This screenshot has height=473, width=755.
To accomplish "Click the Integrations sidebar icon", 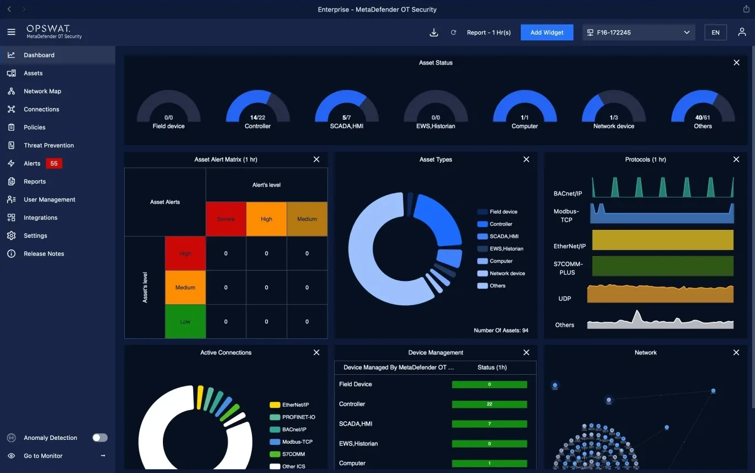I will pyautogui.click(x=11, y=217).
